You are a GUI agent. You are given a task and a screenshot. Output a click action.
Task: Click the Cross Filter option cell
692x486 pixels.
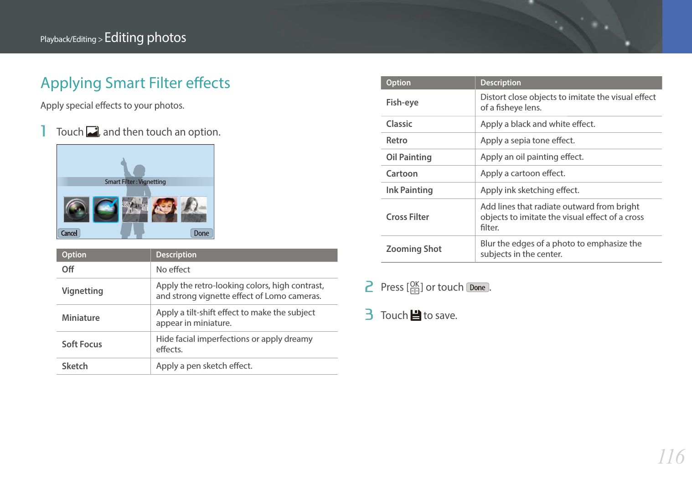point(428,217)
